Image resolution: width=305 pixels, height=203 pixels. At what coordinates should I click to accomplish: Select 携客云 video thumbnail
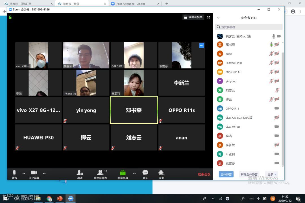(86, 55)
